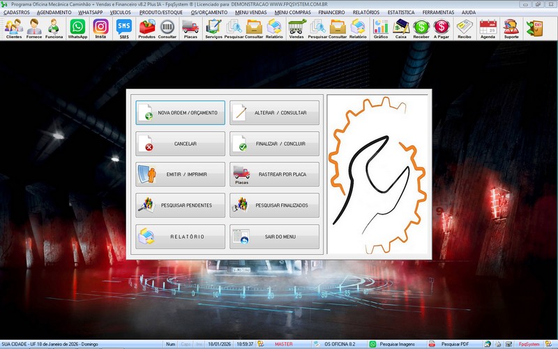
Task: Click the barcode Consultar icon beside Produtos
Action: coord(167,29)
